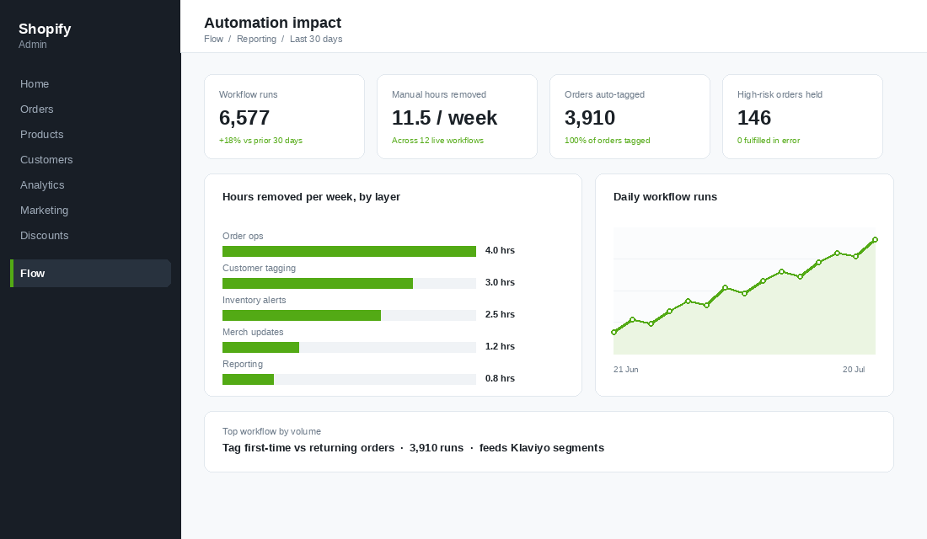Viewport: 927px width, 539px height.
Task: Click the Inventory alerts bar label
Action: pos(254,300)
